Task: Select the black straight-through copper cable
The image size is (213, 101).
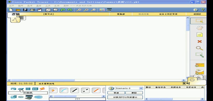Action: pos(74,90)
